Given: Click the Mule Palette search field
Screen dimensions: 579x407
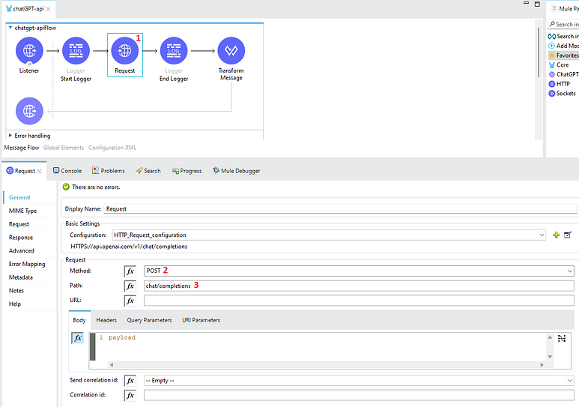Looking at the screenshot, I should 563,25.
